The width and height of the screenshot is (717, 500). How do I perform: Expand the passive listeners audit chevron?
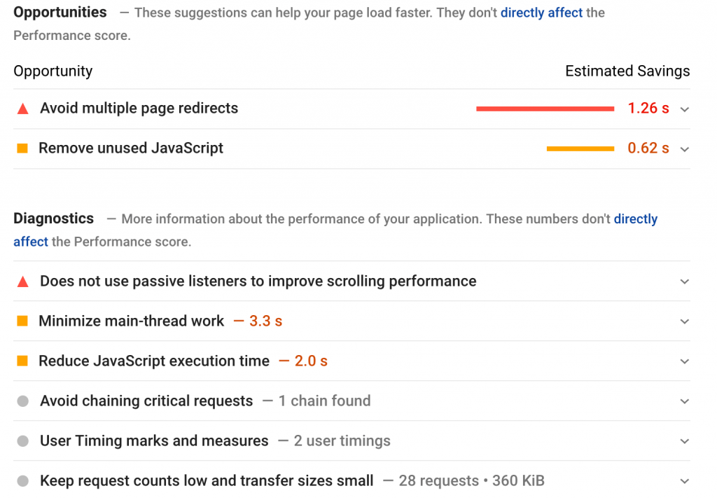[x=685, y=282]
